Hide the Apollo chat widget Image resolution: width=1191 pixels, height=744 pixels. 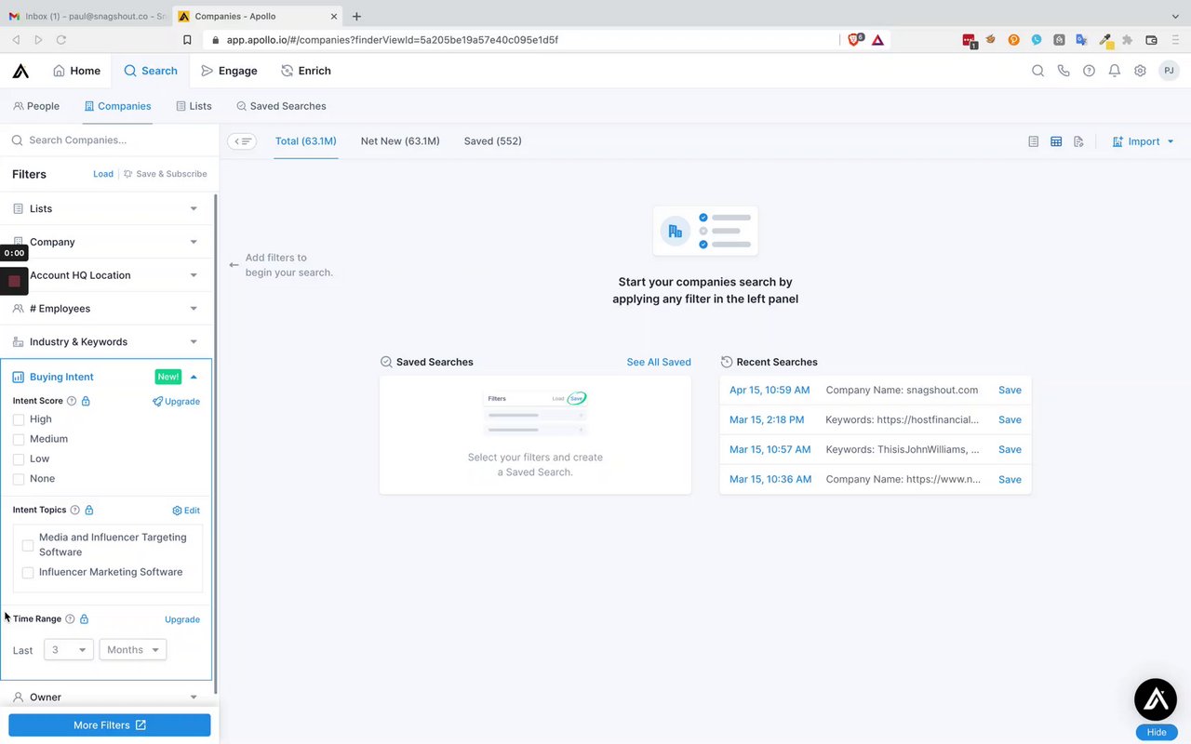[x=1157, y=732]
